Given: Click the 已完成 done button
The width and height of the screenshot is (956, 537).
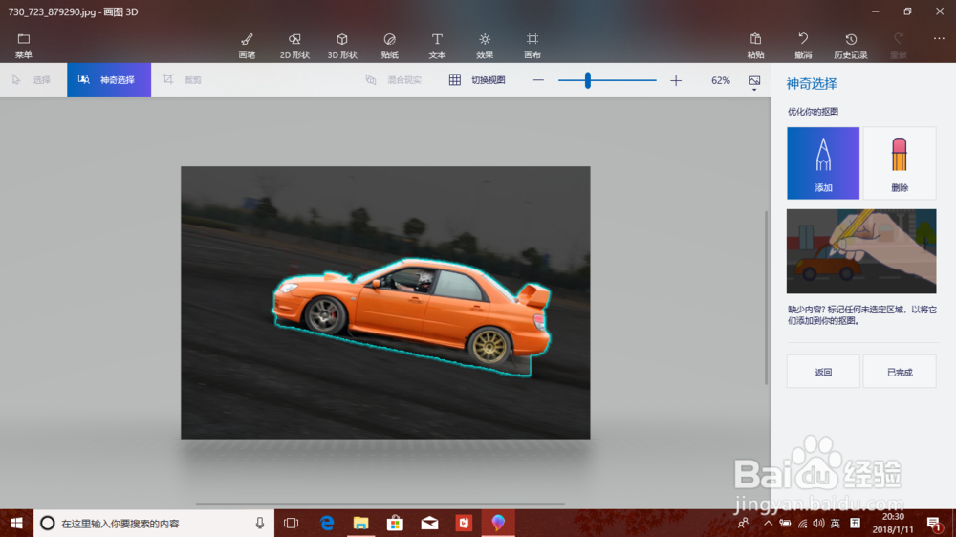Looking at the screenshot, I should (900, 372).
